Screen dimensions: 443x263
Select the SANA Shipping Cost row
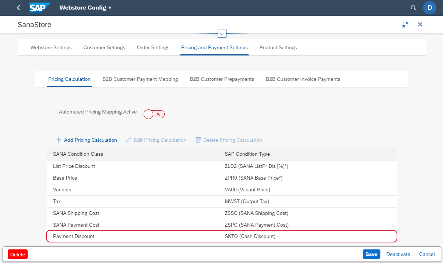pos(222,213)
